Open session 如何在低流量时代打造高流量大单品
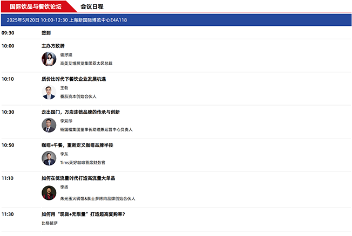 78,178
